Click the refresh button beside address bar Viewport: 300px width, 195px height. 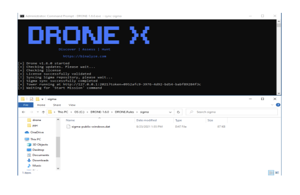[178, 112]
